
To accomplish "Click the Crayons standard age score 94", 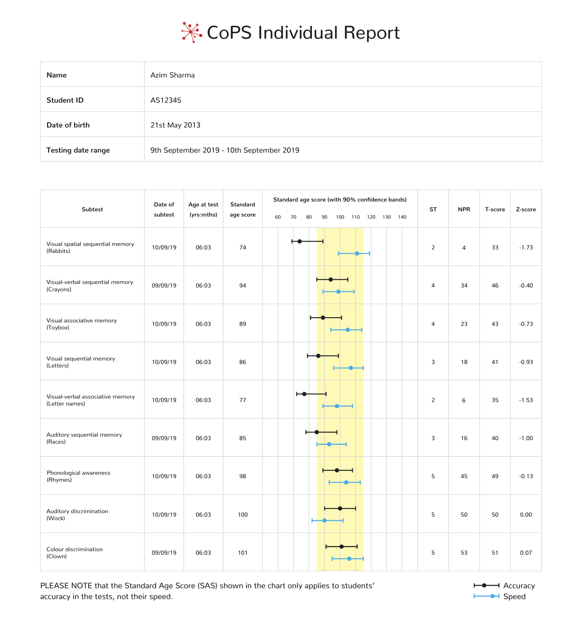I will click(242, 285).
